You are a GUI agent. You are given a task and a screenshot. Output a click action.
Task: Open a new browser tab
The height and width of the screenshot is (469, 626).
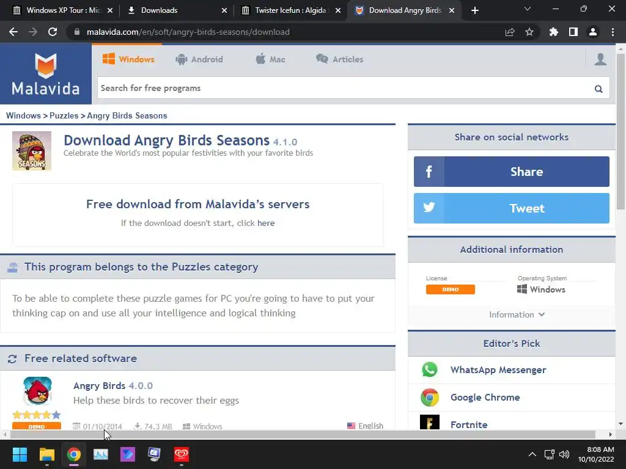(474, 10)
